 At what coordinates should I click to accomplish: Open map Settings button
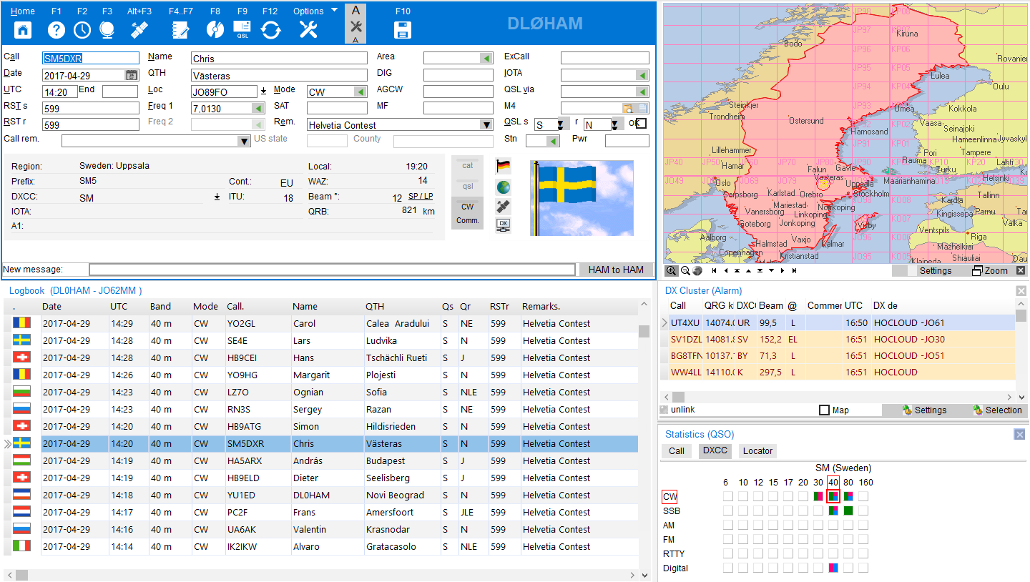pos(936,270)
